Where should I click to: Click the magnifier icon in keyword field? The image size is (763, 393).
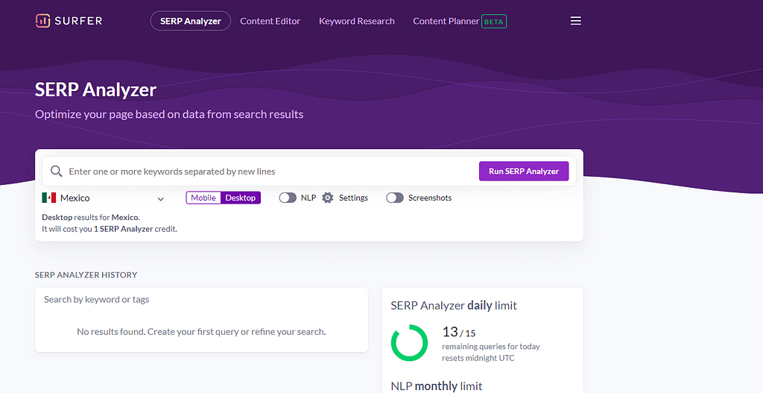point(57,171)
